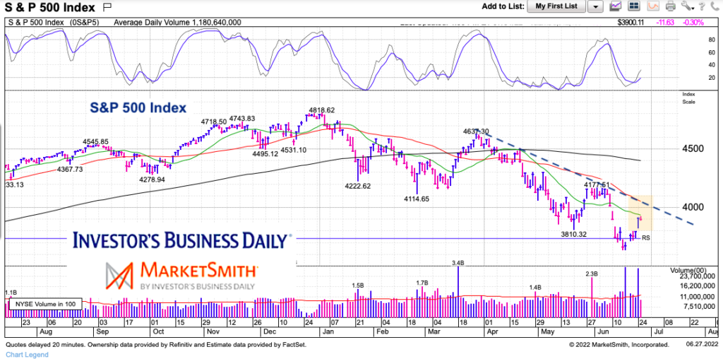Viewport: 723px width, 359px height.
Task: Click the $3900.11 last price value
Action: 631,22
